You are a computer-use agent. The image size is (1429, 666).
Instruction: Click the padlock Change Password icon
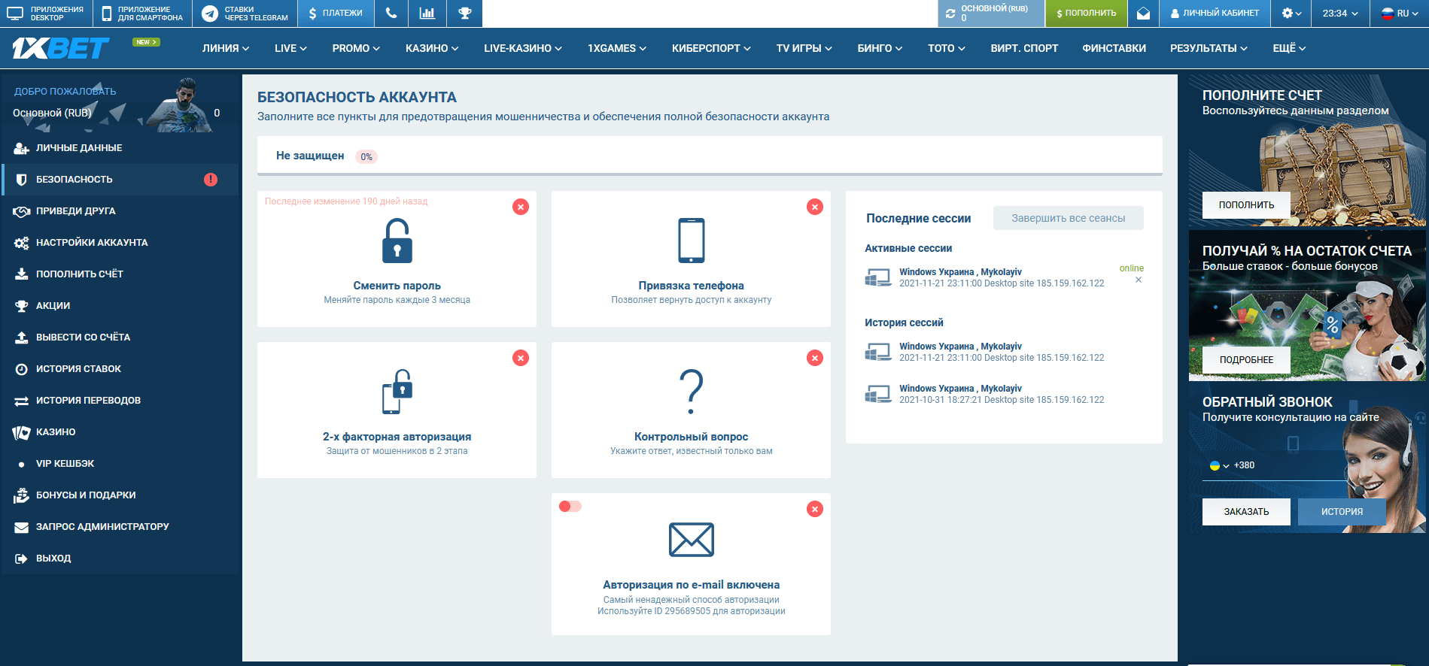(397, 241)
